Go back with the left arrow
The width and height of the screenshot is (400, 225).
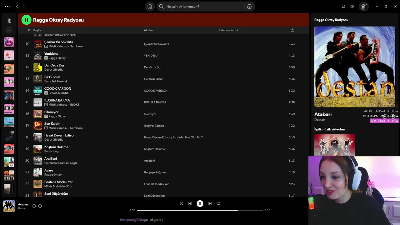pos(17,6)
